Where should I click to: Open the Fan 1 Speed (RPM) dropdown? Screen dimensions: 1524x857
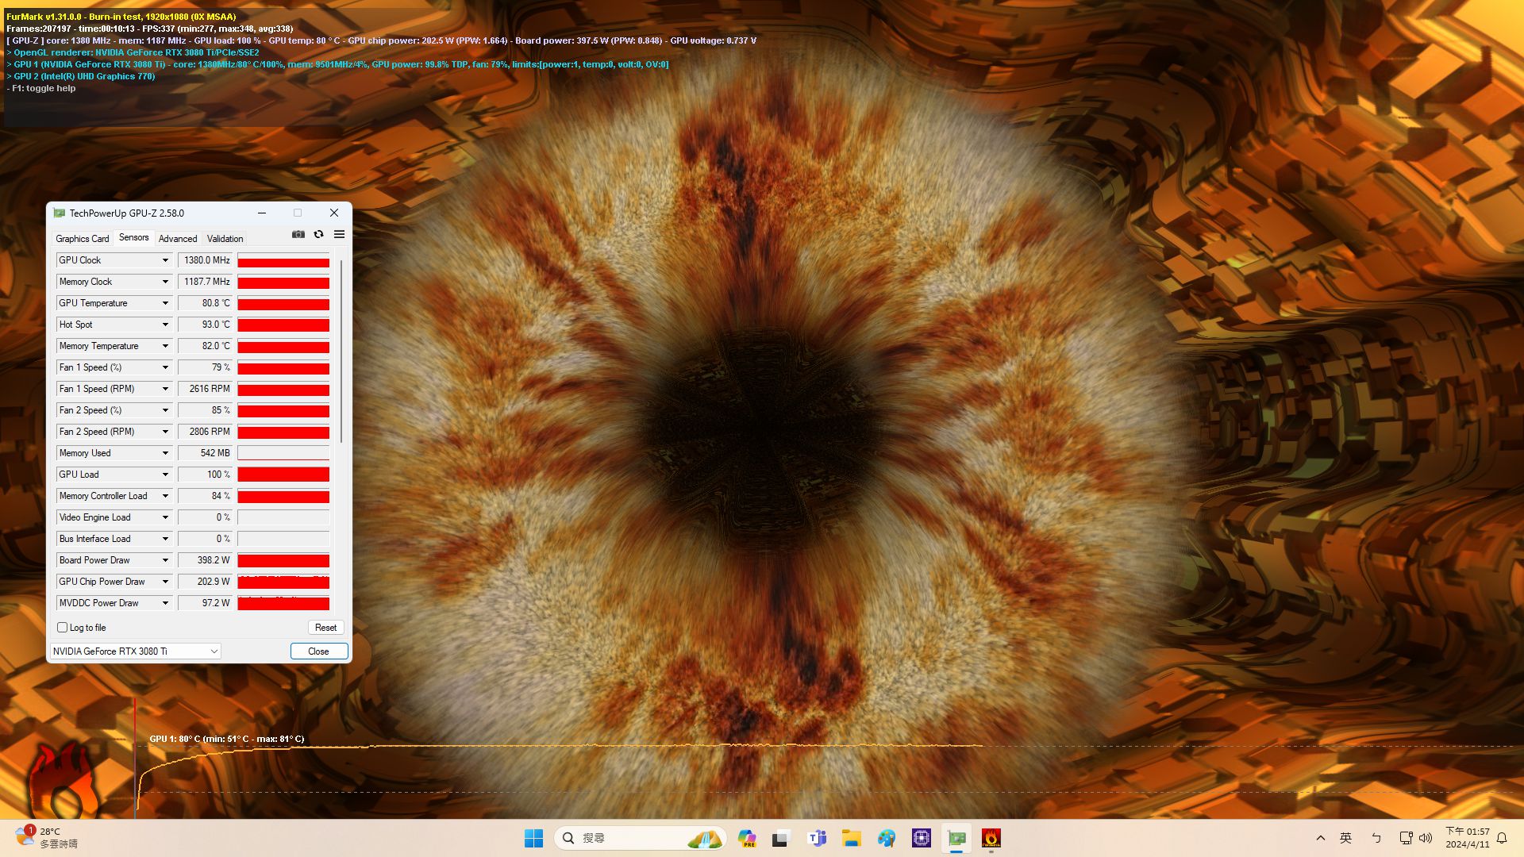(165, 389)
